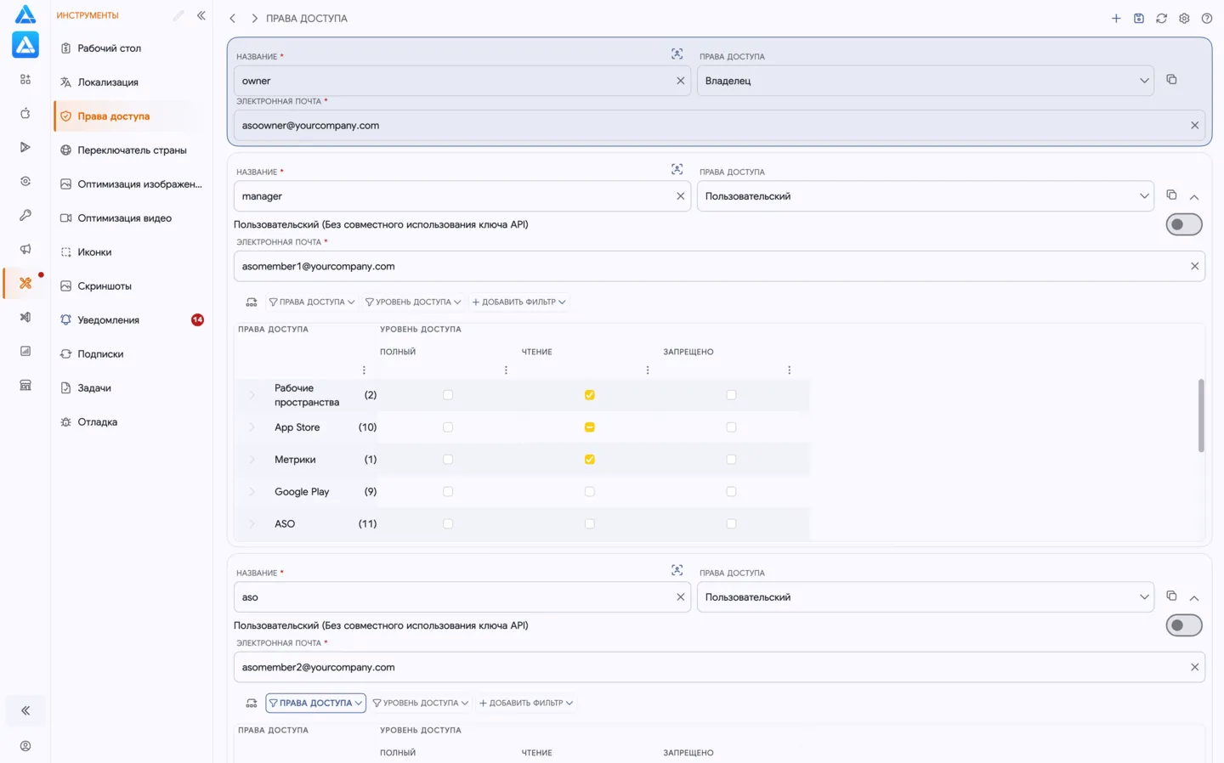
Task: Open Уровень доступа filter in manager section
Action: coord(413,302)
